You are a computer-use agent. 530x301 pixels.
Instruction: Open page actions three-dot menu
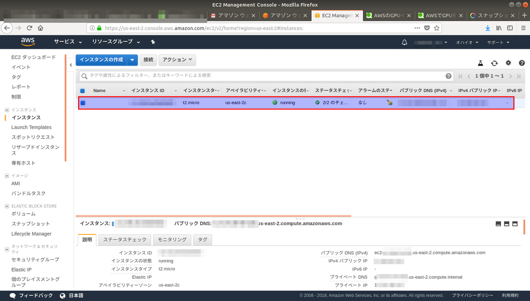point(417,28)
